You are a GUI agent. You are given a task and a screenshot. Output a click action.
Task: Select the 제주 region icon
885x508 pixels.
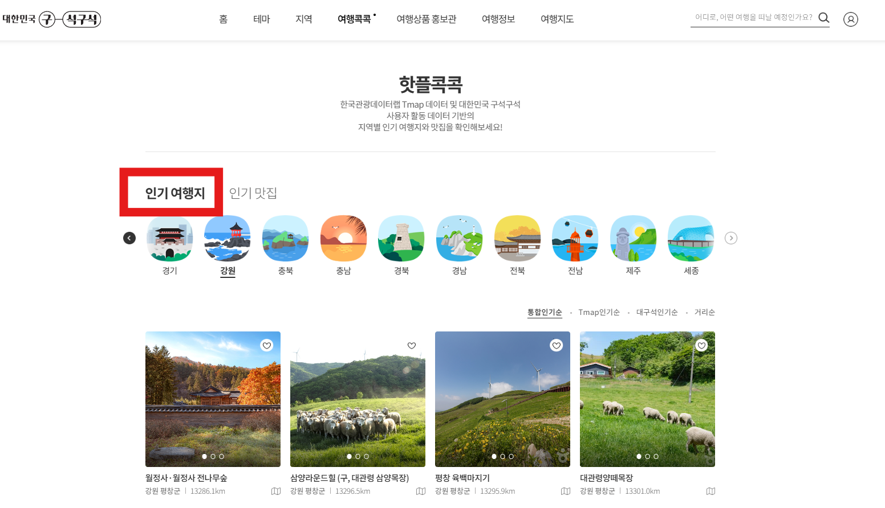tap(634, 239)
